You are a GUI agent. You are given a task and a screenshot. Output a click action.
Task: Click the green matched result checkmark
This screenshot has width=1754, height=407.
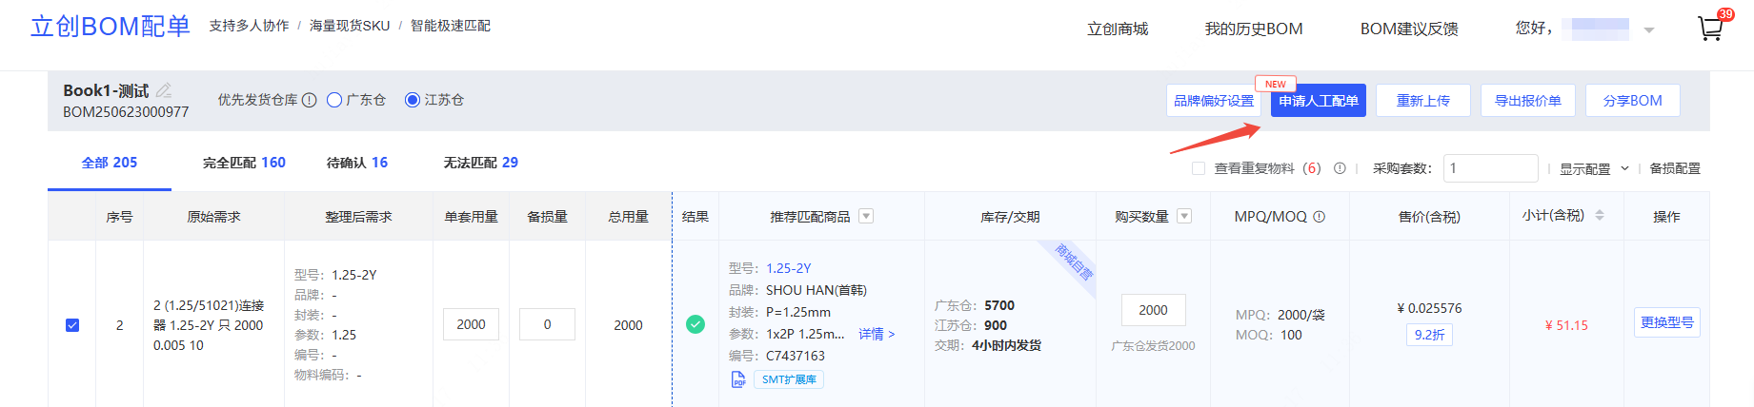click(696, 324)
